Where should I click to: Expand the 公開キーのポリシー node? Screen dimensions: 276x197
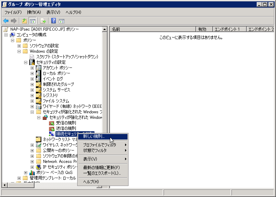coord(32,151)
